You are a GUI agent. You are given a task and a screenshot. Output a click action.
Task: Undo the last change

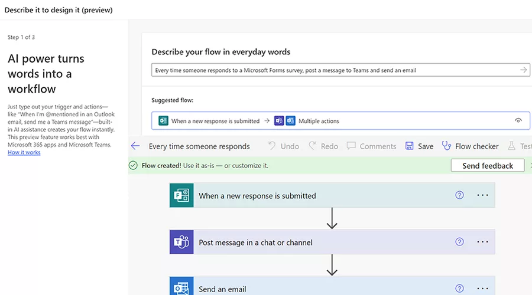[284, 146]
